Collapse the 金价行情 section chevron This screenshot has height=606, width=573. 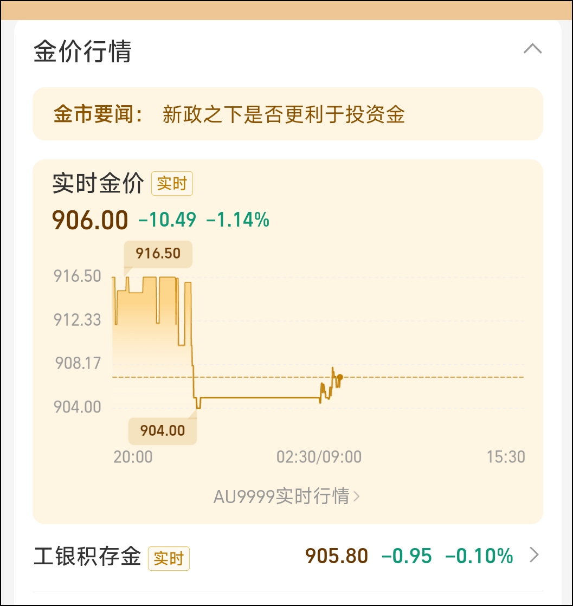pos(532,49)
